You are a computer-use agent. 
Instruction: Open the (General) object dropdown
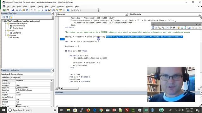127,14
